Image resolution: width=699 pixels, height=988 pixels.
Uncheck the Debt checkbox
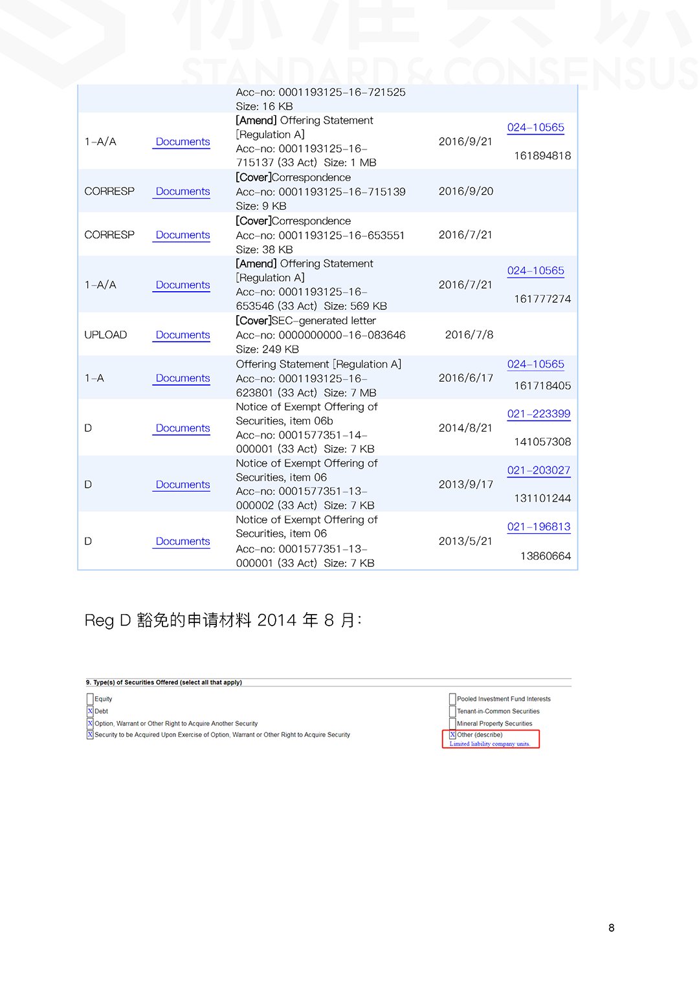click(x=90, y=711)
